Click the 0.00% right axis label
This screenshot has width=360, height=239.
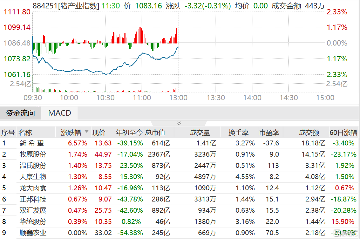coord(337,43)
